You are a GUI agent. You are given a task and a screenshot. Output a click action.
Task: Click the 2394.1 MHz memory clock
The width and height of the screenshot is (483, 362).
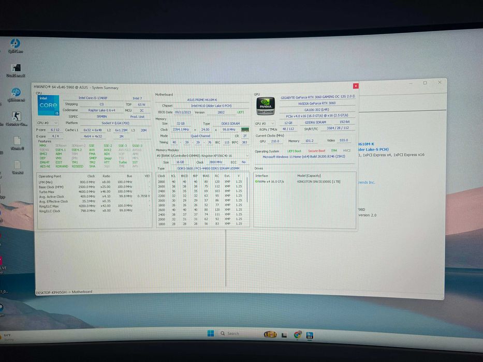pyautogui.click(x=181, y=130)
